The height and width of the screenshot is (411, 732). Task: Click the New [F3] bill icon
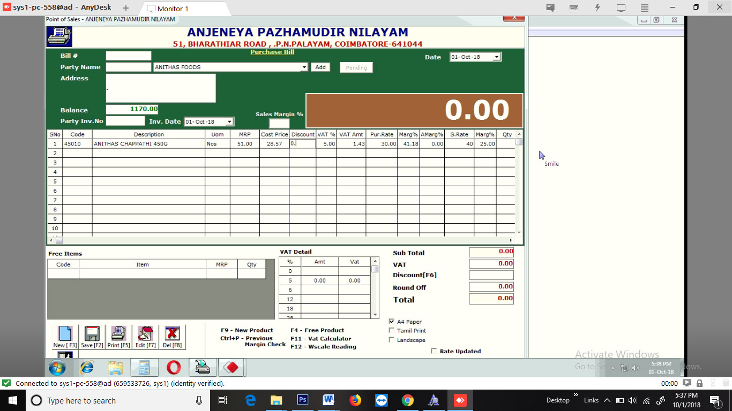coord(65,337)
